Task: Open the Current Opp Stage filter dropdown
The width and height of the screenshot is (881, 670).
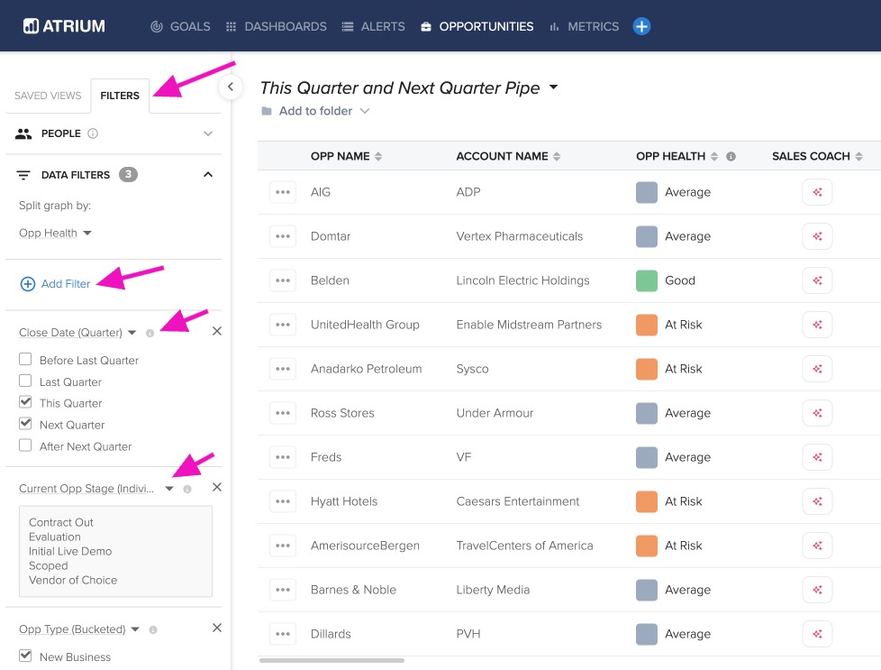Action: 96,489
